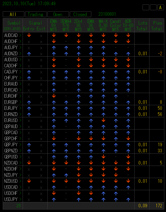Click the yellow A button at top right
Image resolution: width=166 pixels, height=212 pixels.
point(160,7)
